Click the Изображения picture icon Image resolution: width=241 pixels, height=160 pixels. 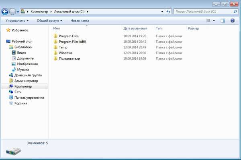point(14,64)
